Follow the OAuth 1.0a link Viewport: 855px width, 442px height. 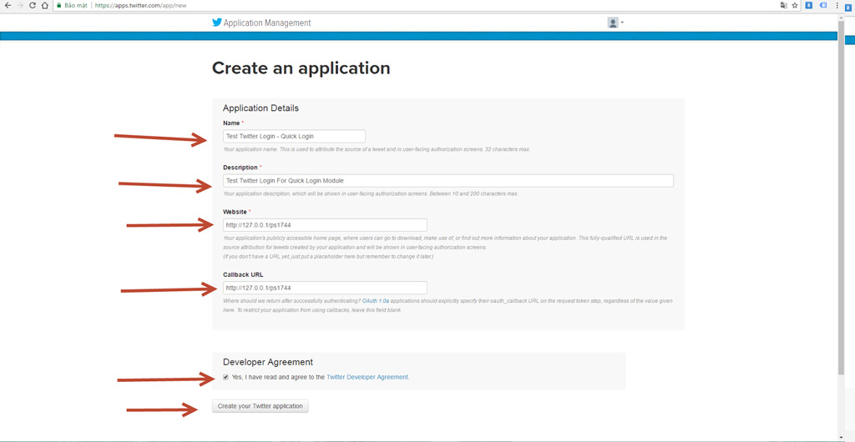pos(376,301)
